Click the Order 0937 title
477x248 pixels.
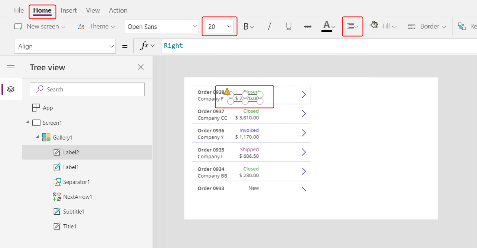click(211, 111)
